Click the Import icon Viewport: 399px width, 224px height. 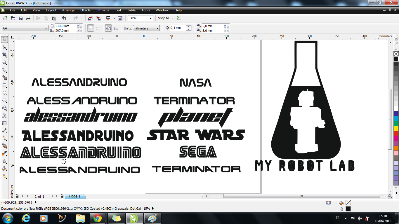(x=90, y=18)
